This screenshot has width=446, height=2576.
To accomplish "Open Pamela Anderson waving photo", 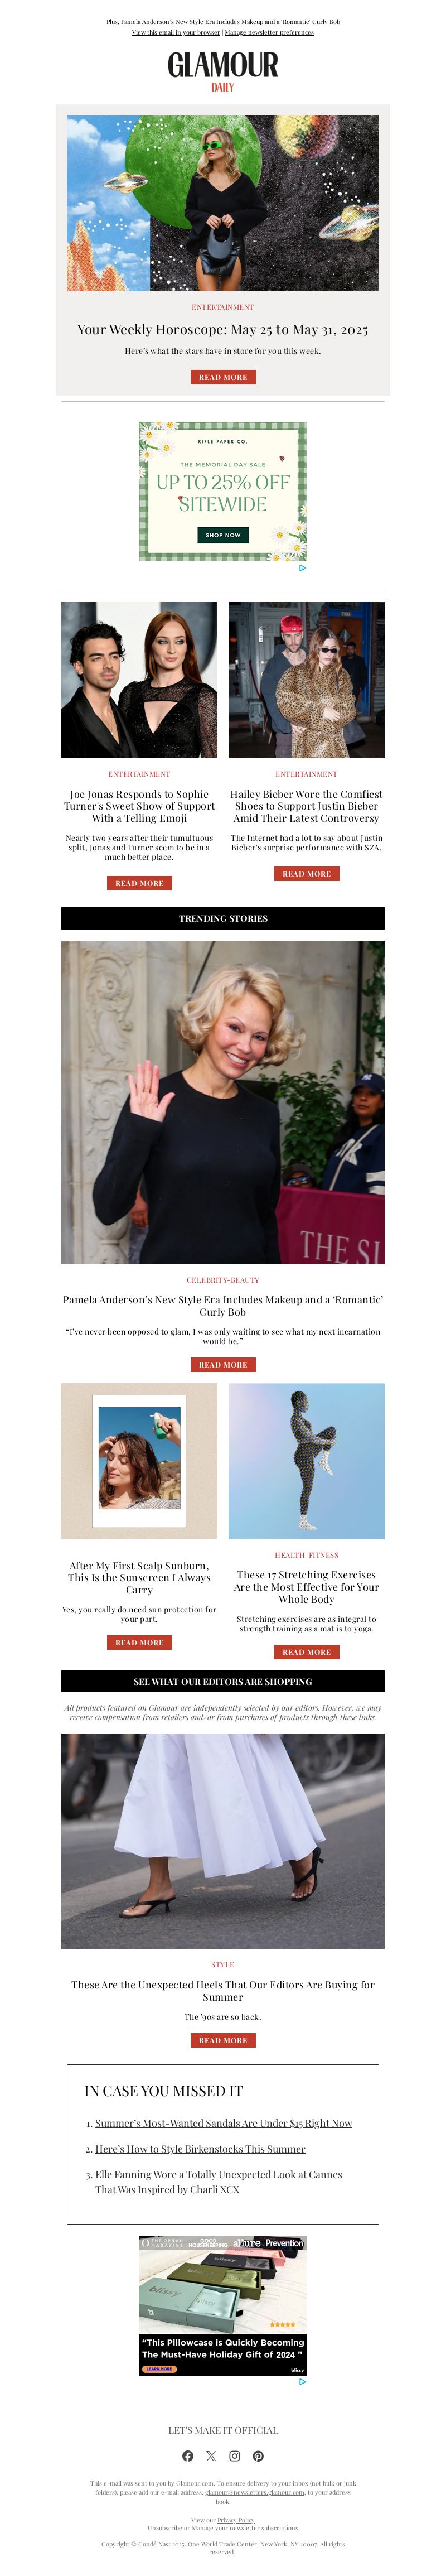I will (x=223, y=1102).
